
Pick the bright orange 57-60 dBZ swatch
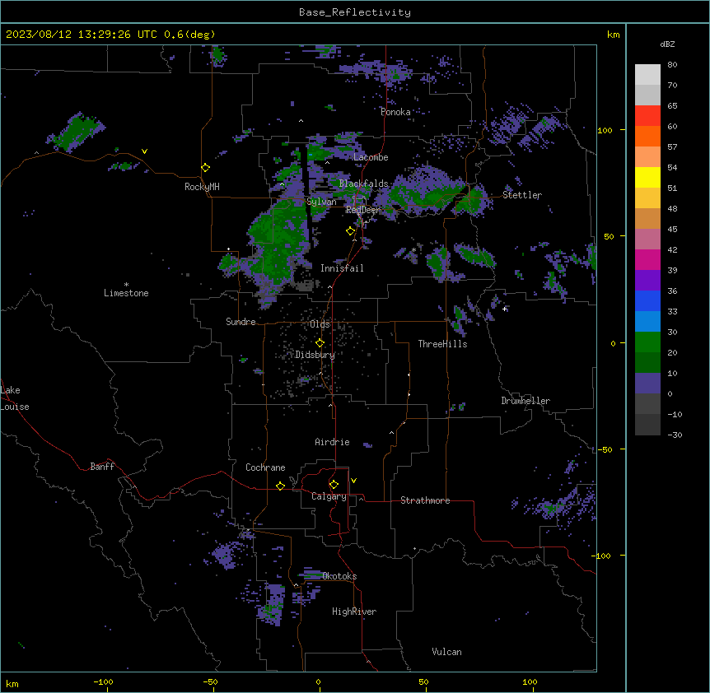[x=647, y=136]
